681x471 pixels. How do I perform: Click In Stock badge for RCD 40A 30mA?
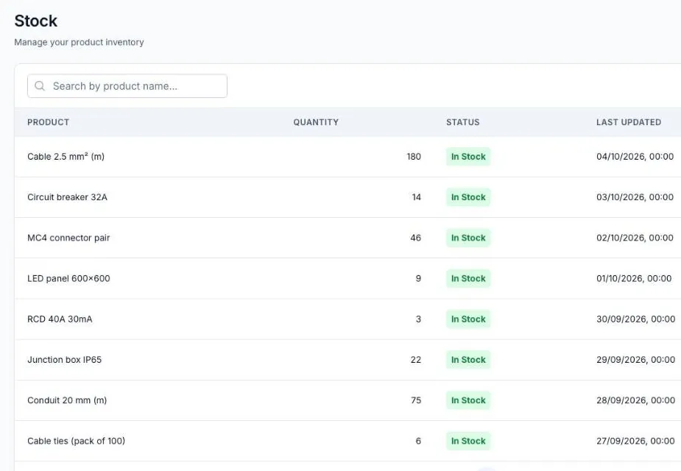point(468,319)
